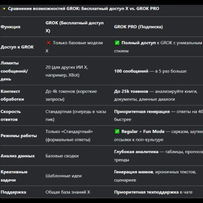
Task: Select the Контекст обработки row label
Action: click(12, 95)
